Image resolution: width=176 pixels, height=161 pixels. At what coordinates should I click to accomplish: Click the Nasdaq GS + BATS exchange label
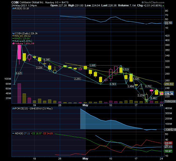pos(57,2)
